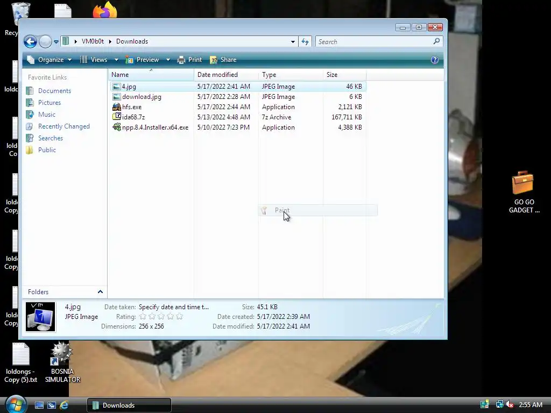
Task: Sort files by Type column
Action: pyautogui.click(x=291, y=74)
